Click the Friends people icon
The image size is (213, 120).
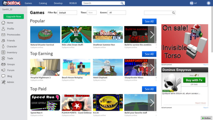tap(3, 41)
